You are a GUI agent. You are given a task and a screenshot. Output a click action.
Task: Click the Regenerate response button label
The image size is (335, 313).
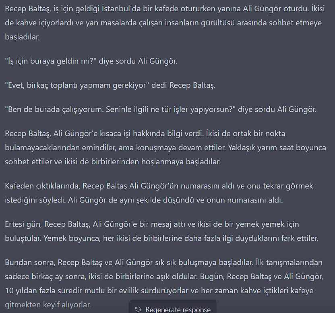[x=178, y=309]
